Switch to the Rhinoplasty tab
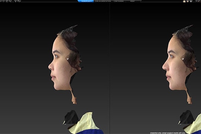 pyautogui.click(x=86, y=1)
